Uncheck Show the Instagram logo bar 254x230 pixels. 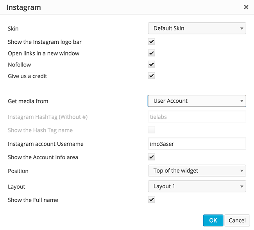[x=152, y=42]
